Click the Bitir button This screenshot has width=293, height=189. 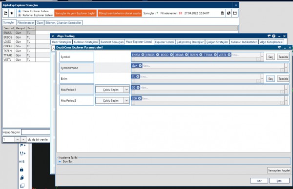259,181
